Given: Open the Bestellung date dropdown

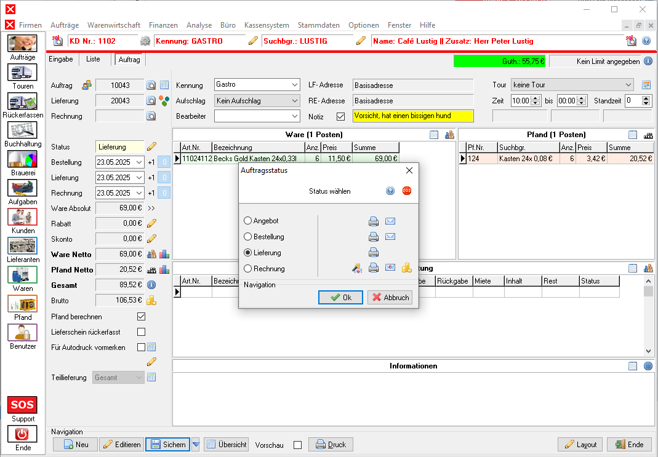Looking at the screenshot, I should (x=138, y=162).
